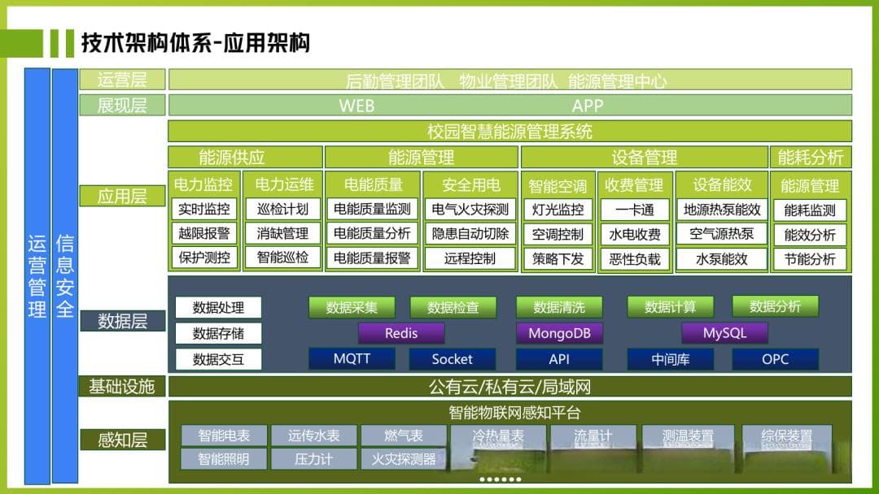
Task: Select the 数据层 layer label
Action: tap(122, 321)
